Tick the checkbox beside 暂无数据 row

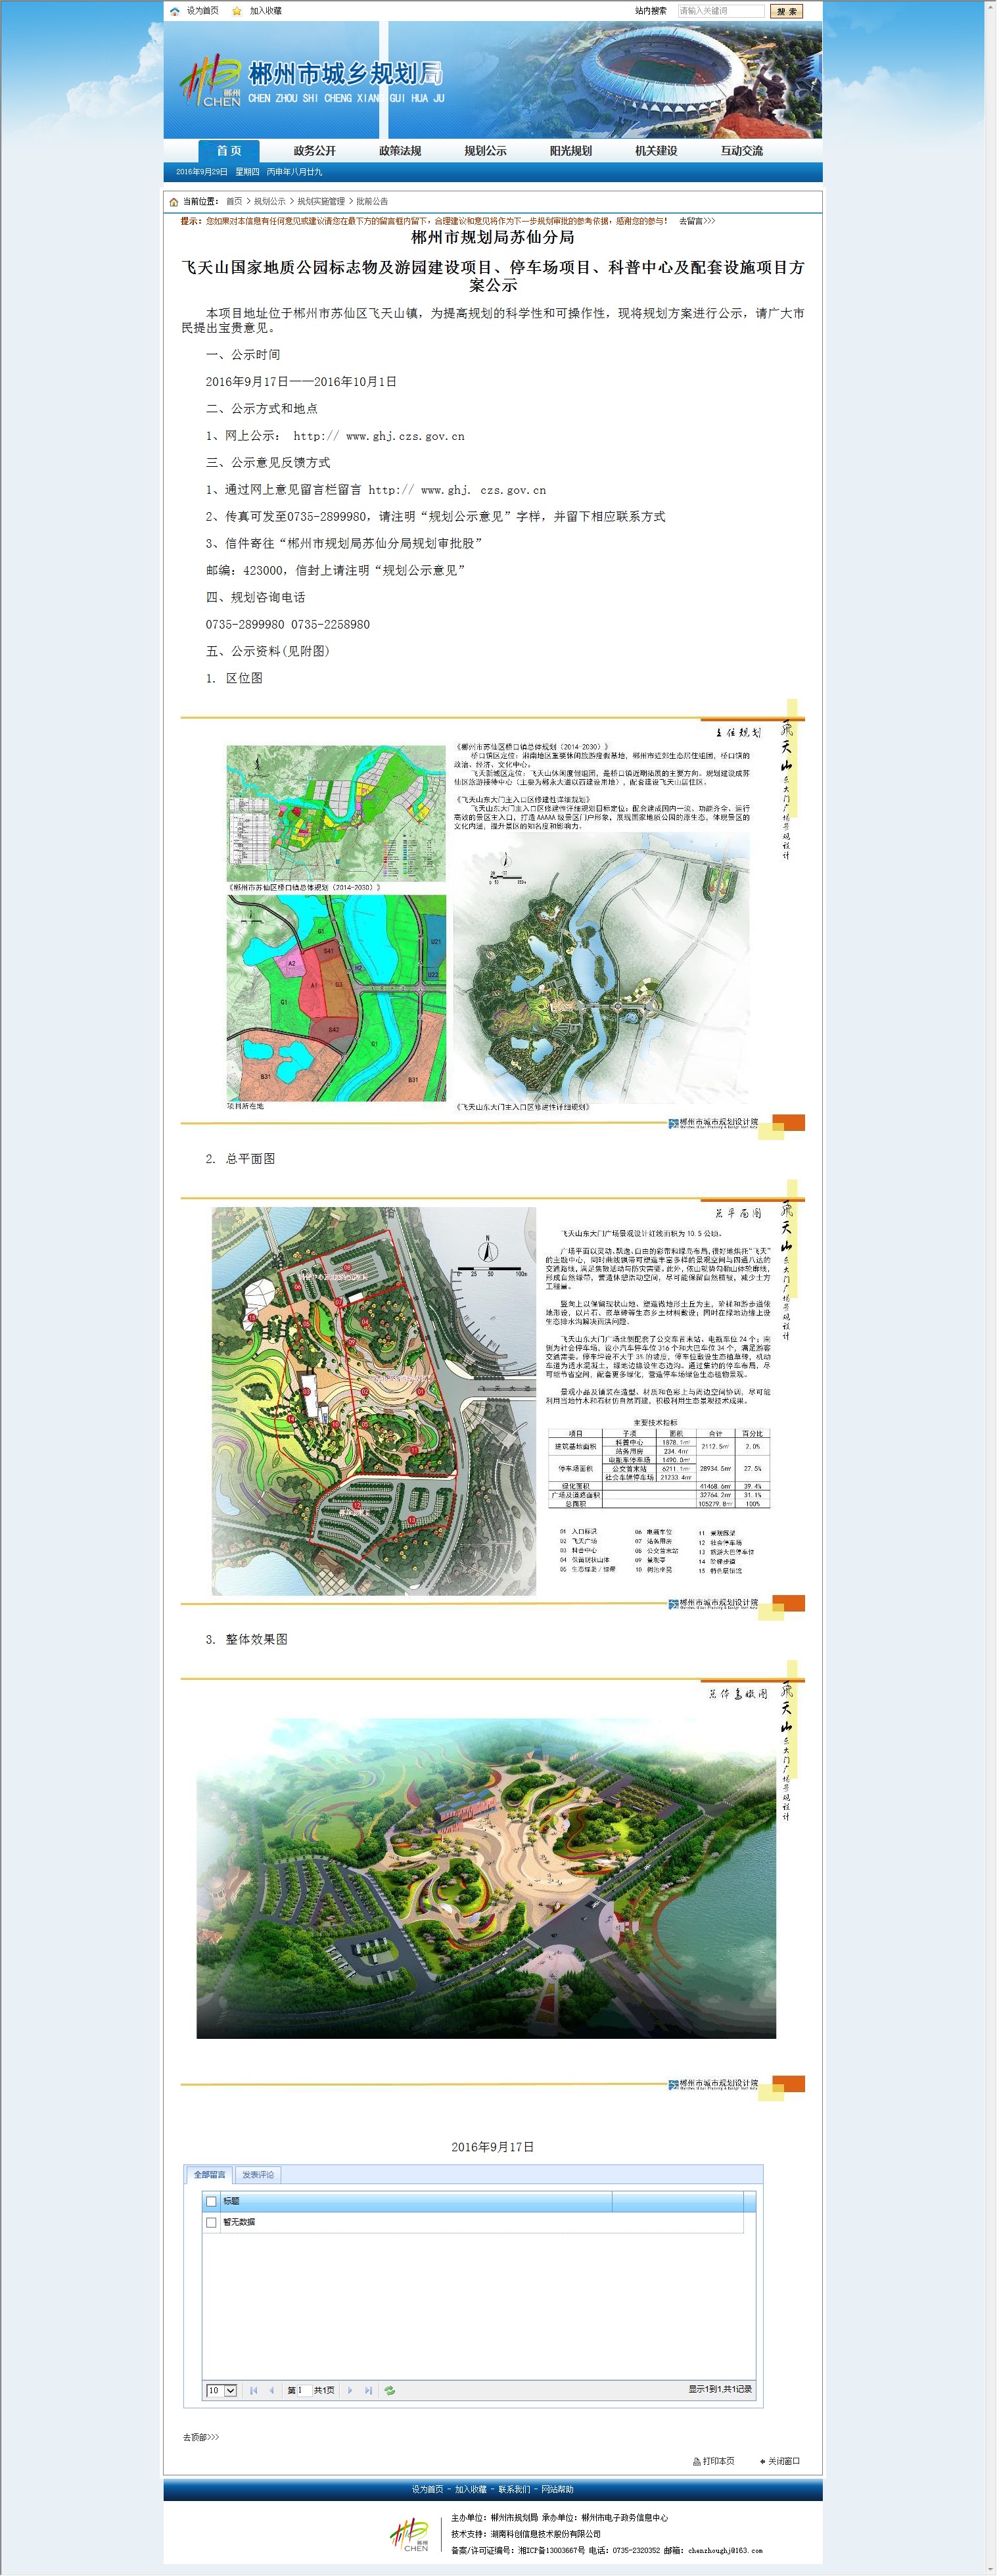click(211, 2222)
